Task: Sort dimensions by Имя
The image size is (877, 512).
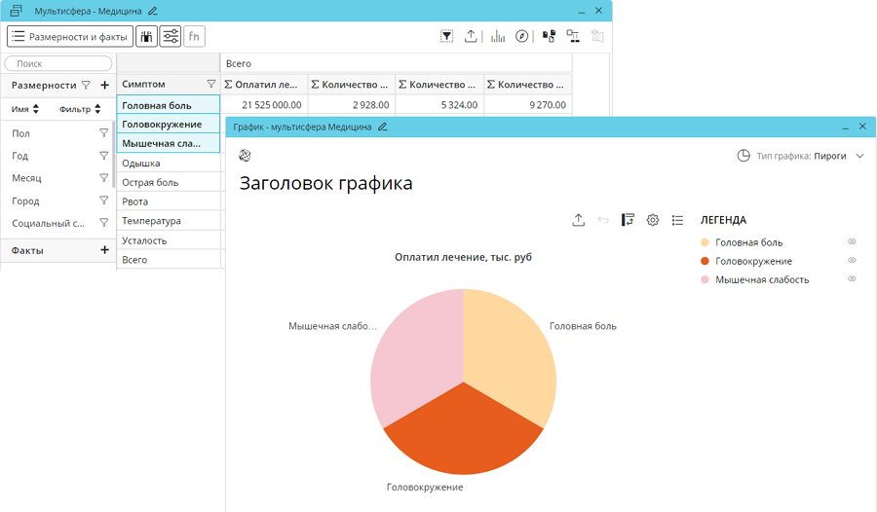Action: pyautogui.click(x=25, y=109)
